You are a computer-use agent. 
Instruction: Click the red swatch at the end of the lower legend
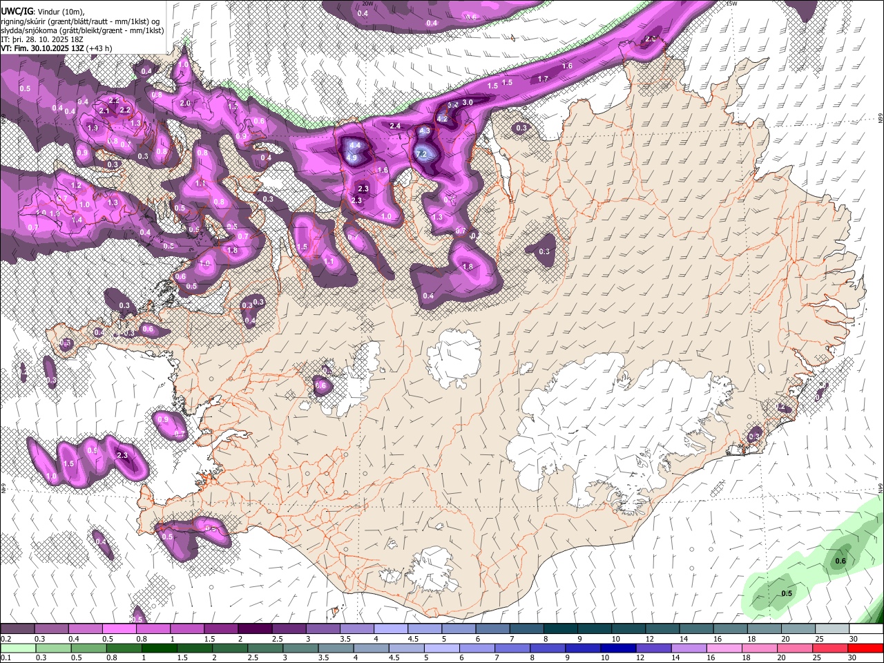click(x=865, y=648)
